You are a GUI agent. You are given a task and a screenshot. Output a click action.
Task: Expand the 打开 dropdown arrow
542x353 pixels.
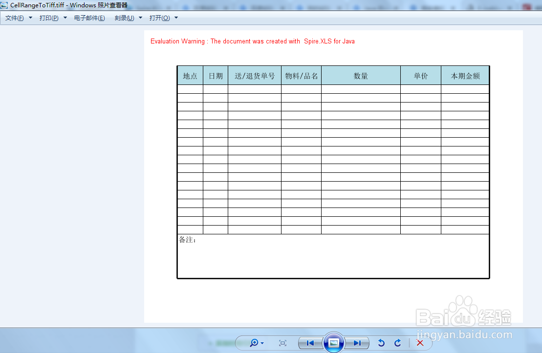tap(175, 17)
